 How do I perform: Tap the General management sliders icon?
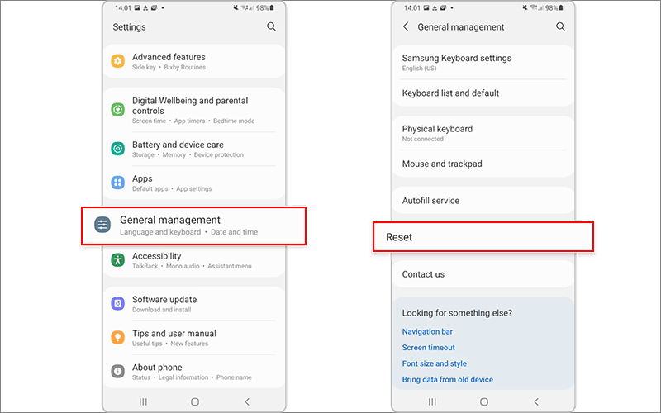102,225
